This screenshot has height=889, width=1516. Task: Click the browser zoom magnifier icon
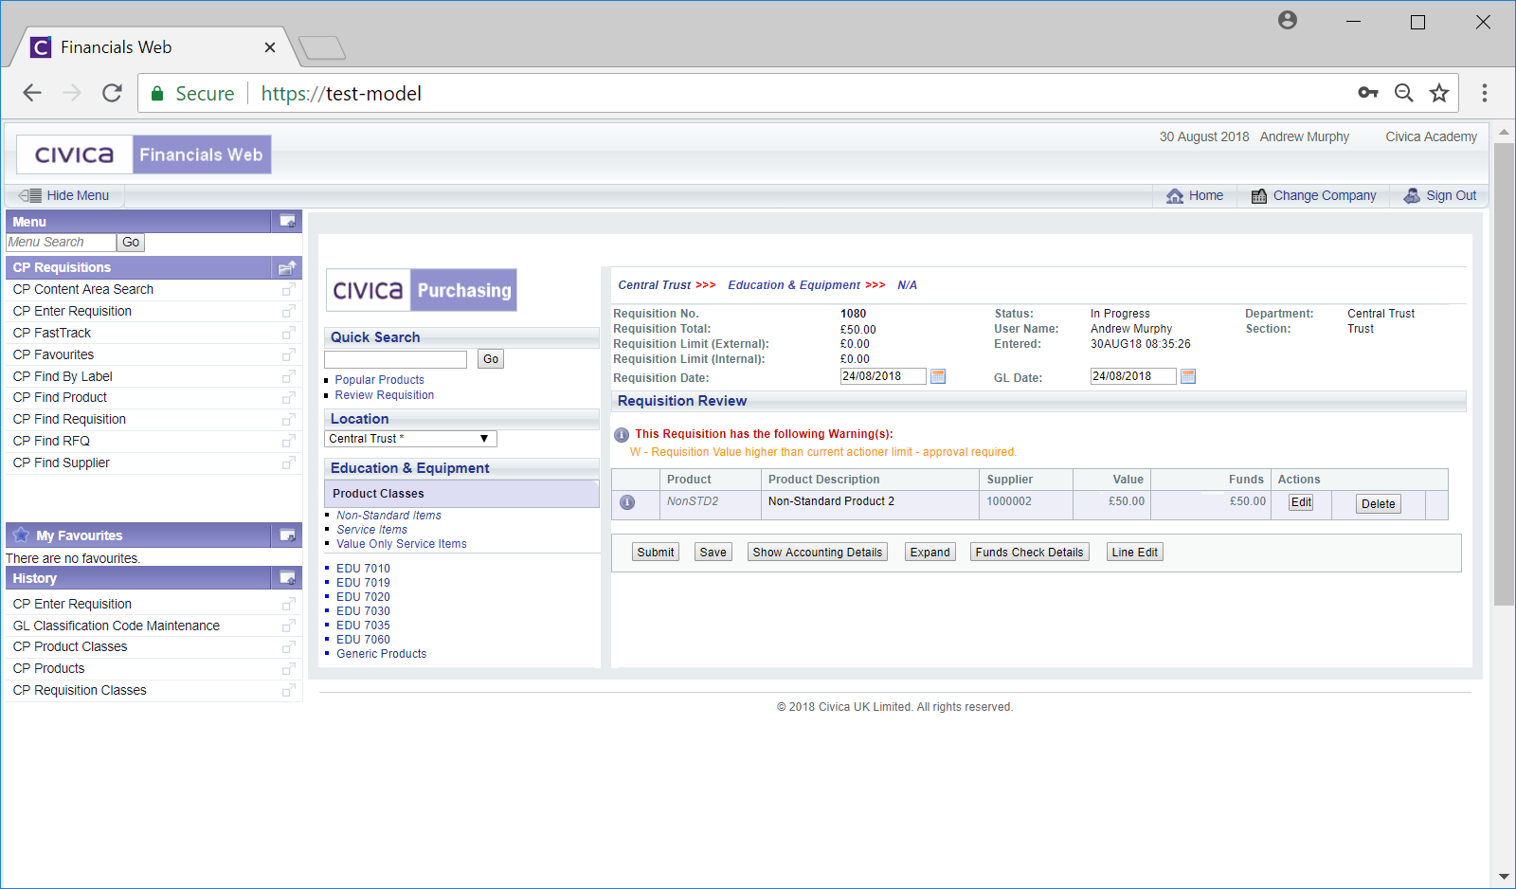(1404, 93)
